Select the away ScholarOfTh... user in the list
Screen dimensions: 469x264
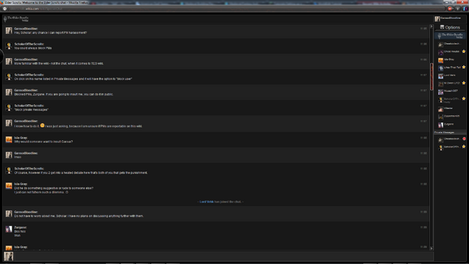[450, 100]
